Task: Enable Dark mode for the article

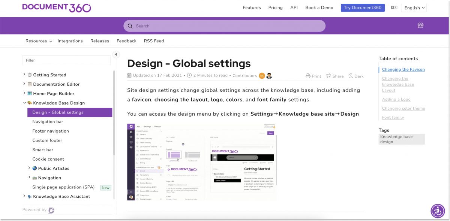Action: (355, 76)
